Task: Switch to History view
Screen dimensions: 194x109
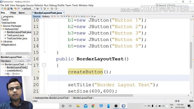Action: [46, 16]
